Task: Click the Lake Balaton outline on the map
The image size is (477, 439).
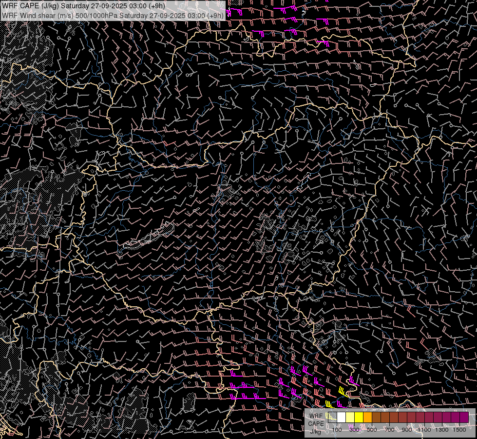Action: click(149, 237)
